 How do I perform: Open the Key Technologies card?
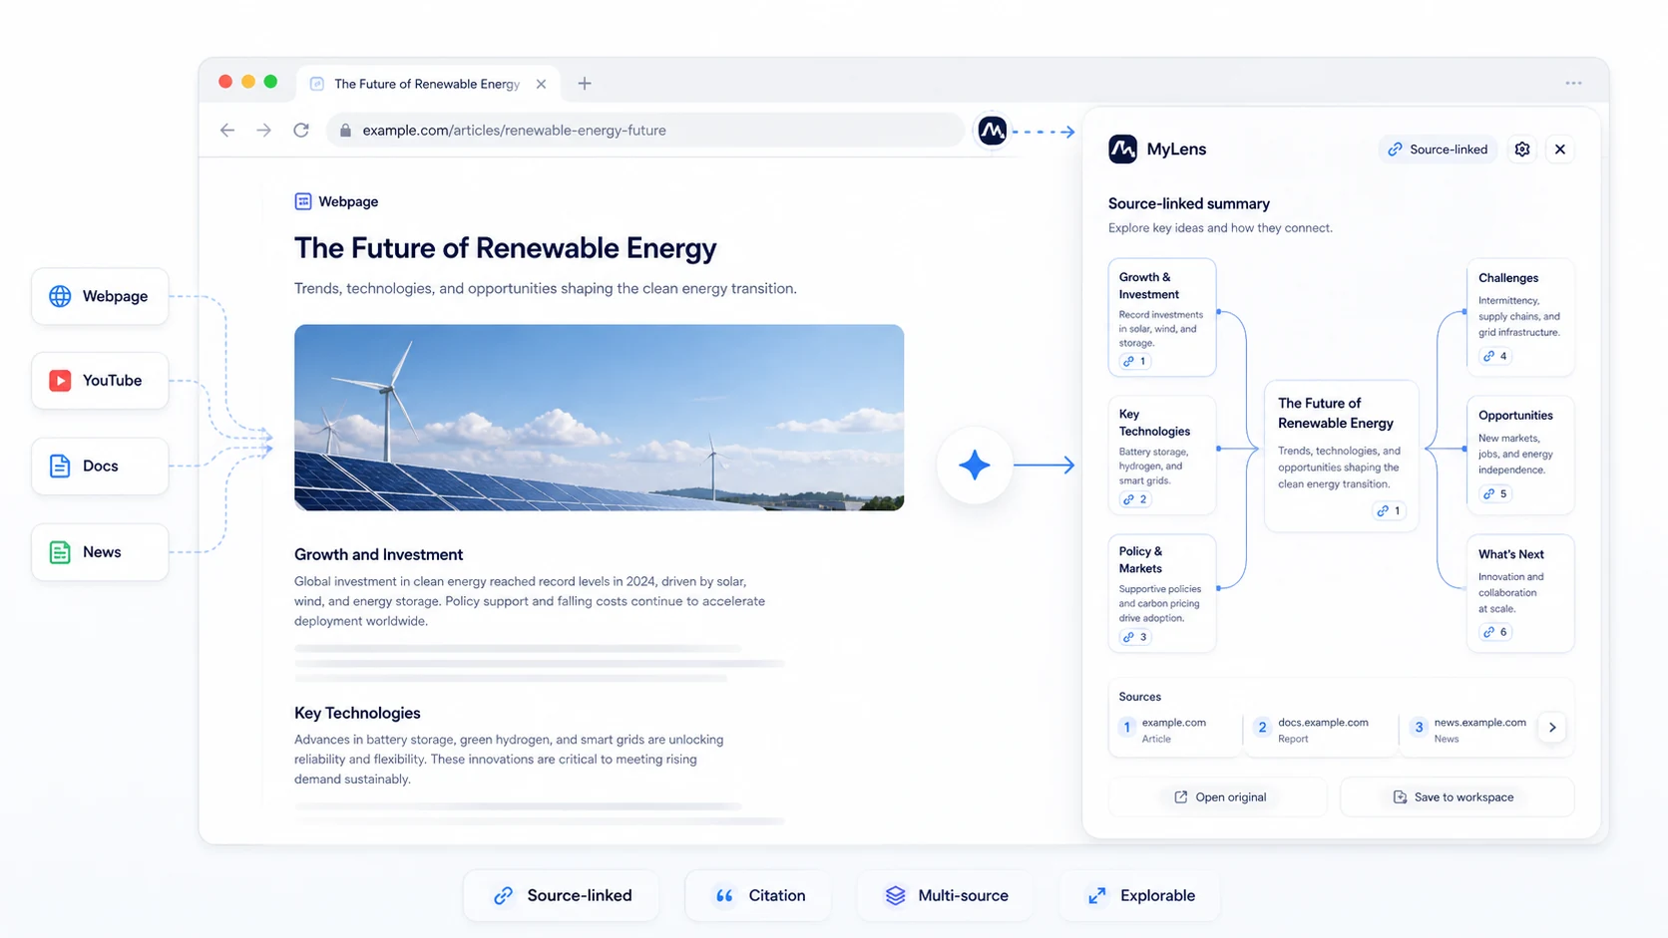pyautogui.click(x=1162, y=456)
